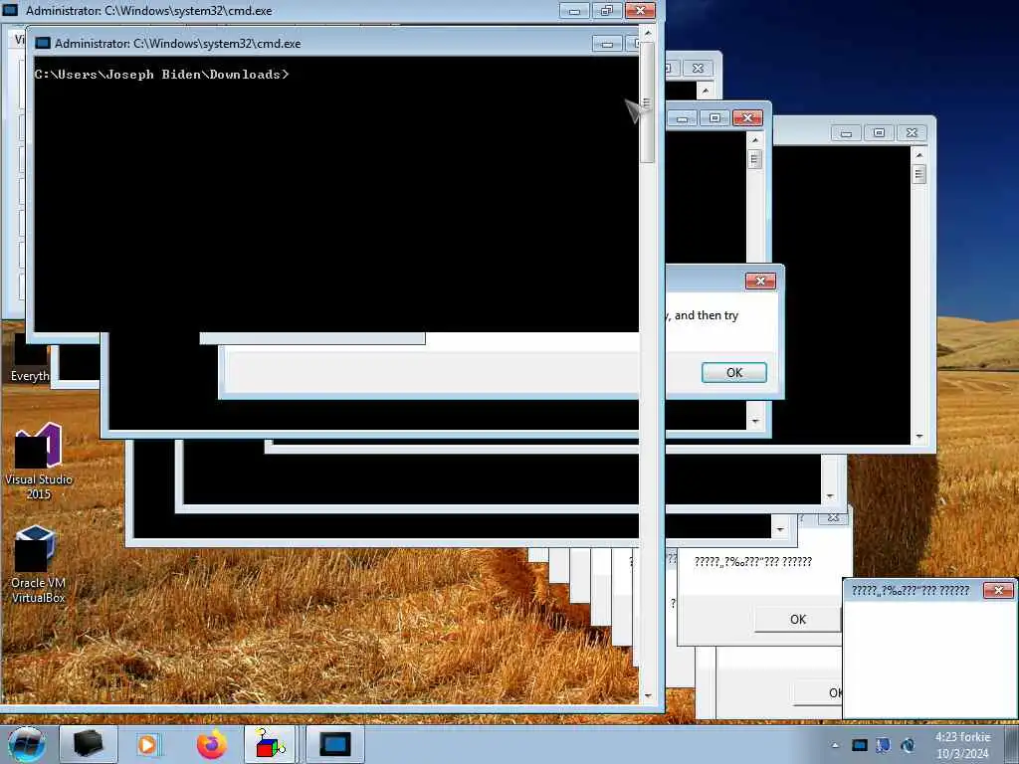1019x764 pixels.
Task: Close the middle cmd window with red X
Action: [747, 117]
